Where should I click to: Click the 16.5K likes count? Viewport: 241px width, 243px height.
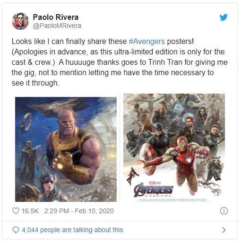click(x=30, y=211)
